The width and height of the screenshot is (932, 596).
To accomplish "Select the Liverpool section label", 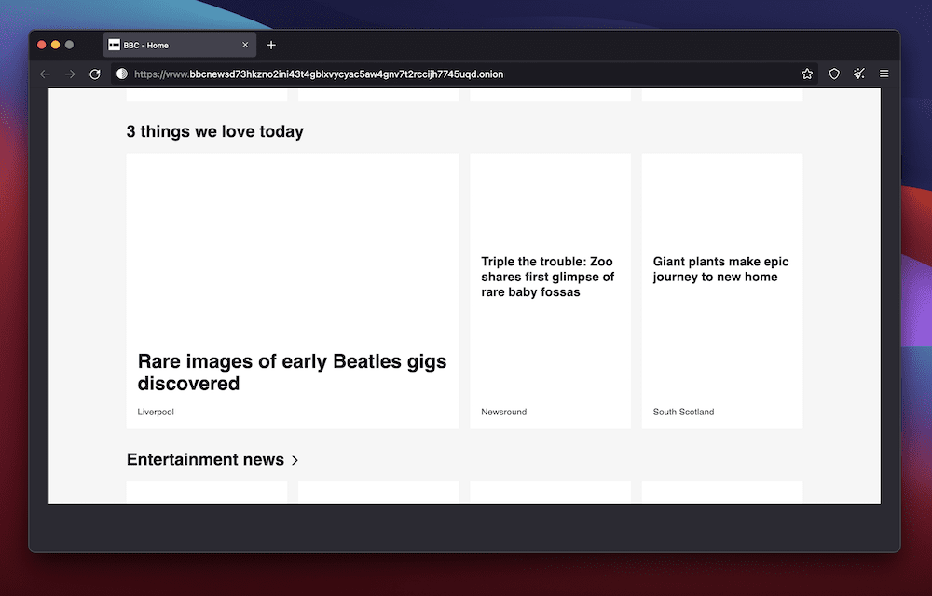I will click(x=155, y=412).
